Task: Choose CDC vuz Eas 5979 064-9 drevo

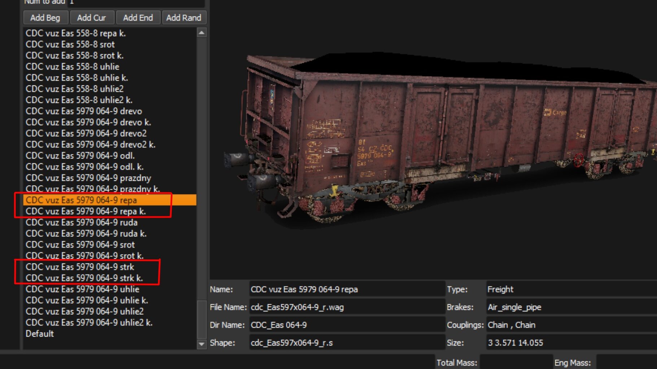Action: click(x=84, y=111)
